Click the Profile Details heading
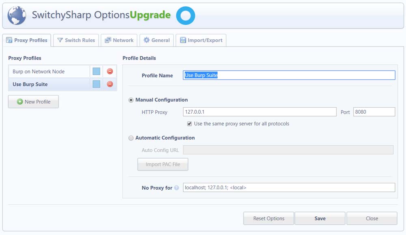Screen dimensions: 406x235 [x=139, y=58]
